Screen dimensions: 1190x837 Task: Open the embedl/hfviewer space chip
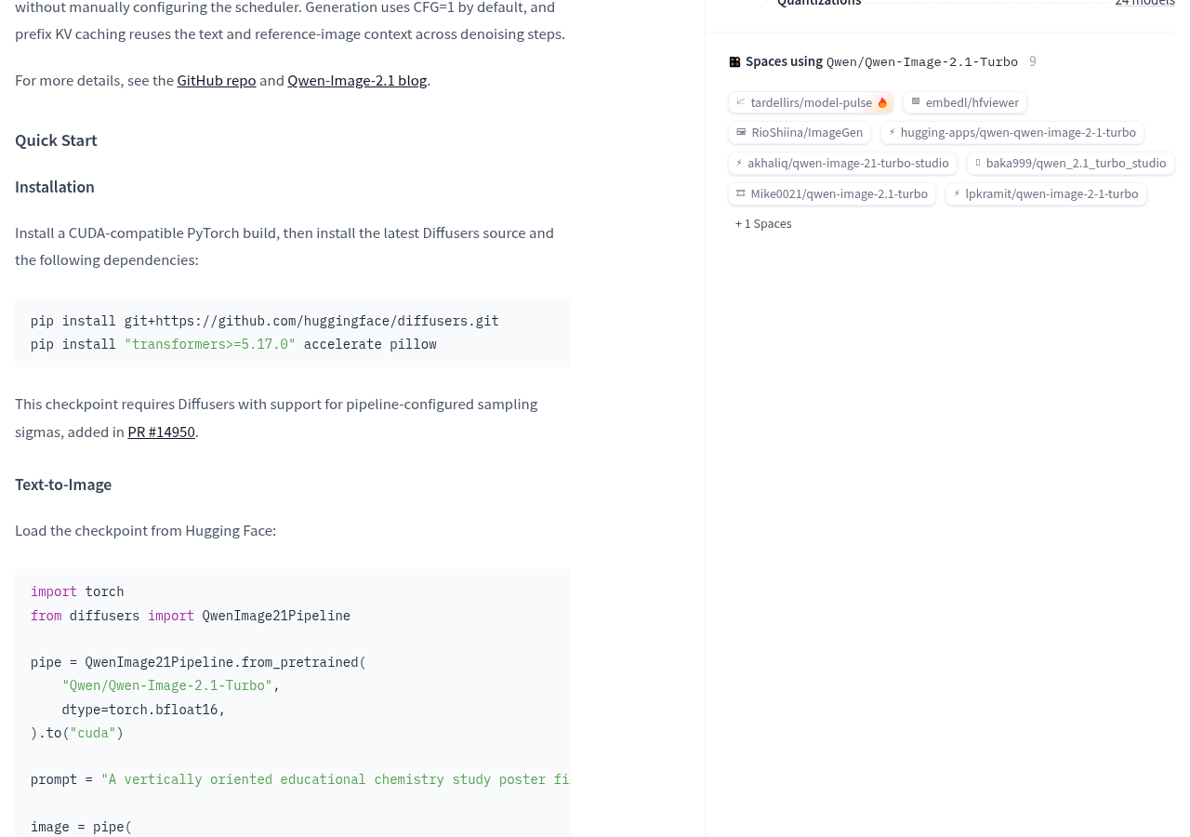click(x=965, y=102)
